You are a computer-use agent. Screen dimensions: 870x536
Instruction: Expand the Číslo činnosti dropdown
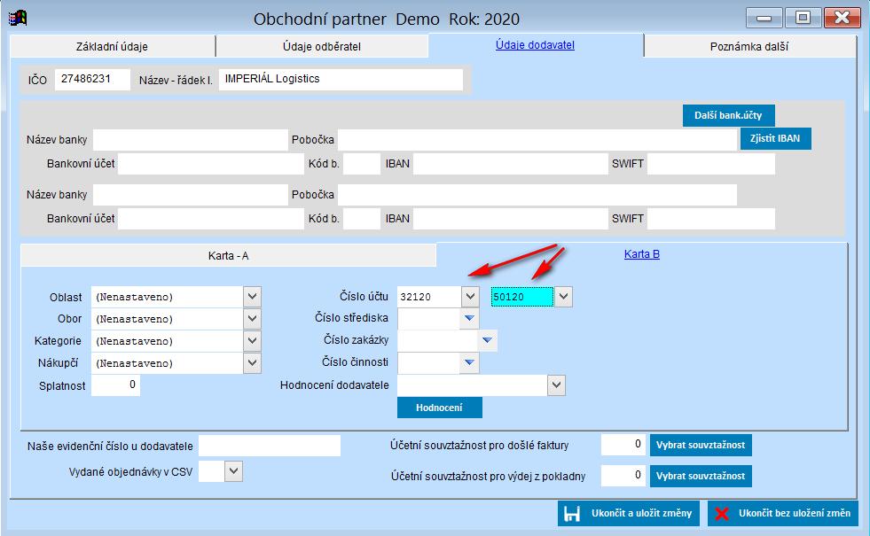click(469, 362)
